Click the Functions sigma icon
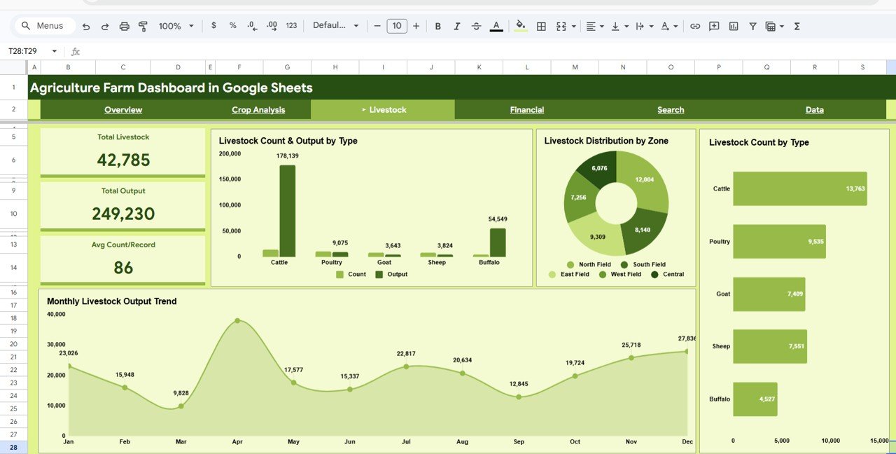Image resolution: width=896 pixels, height=454 pixels. point(797,26)
